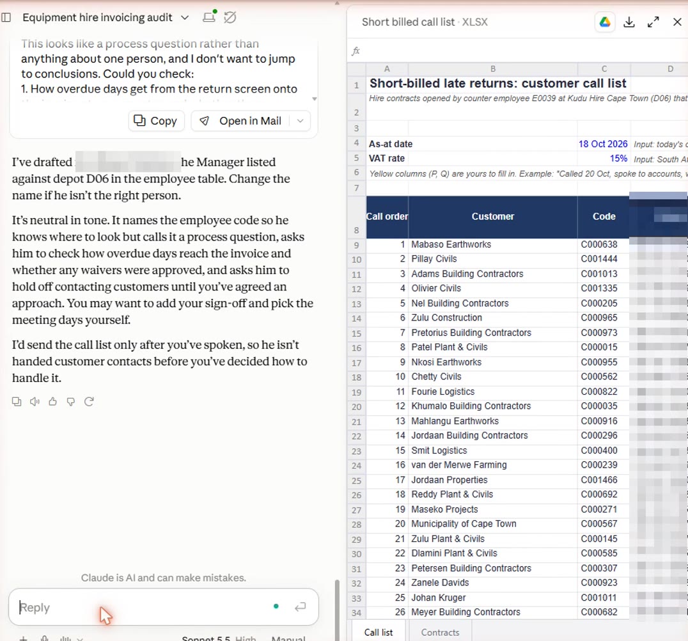Select the Zanele Davids customer cell
The height and width of the screenshot is (641, 688).
pos(493,583)
